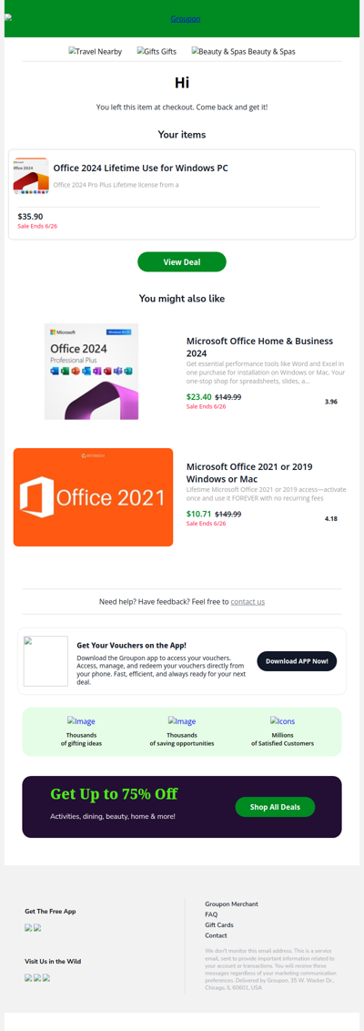This screenshot has width=364, height=1031.
Task: Open the Groupon header logo link
Action: pos(186,19)
